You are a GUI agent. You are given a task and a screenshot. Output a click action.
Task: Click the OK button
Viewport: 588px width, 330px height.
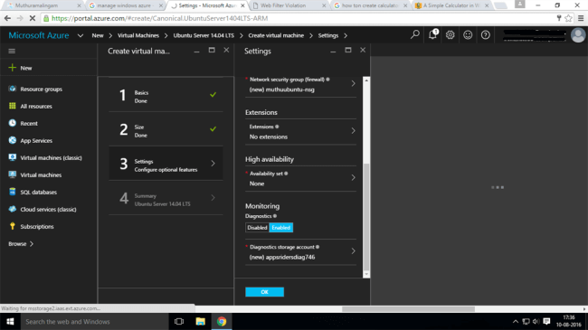tap(264, 292)
